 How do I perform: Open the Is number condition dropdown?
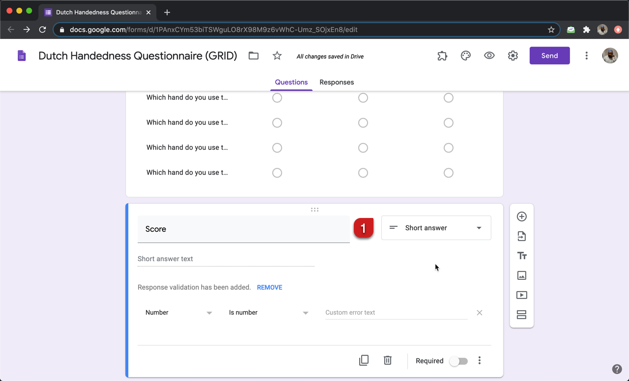[268, 313]
